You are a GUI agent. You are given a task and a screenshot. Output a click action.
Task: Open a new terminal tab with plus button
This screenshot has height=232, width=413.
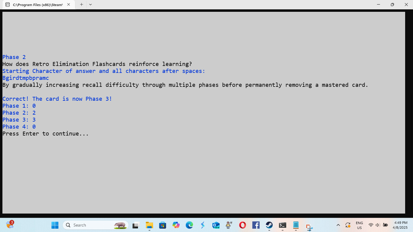[81, 5]
